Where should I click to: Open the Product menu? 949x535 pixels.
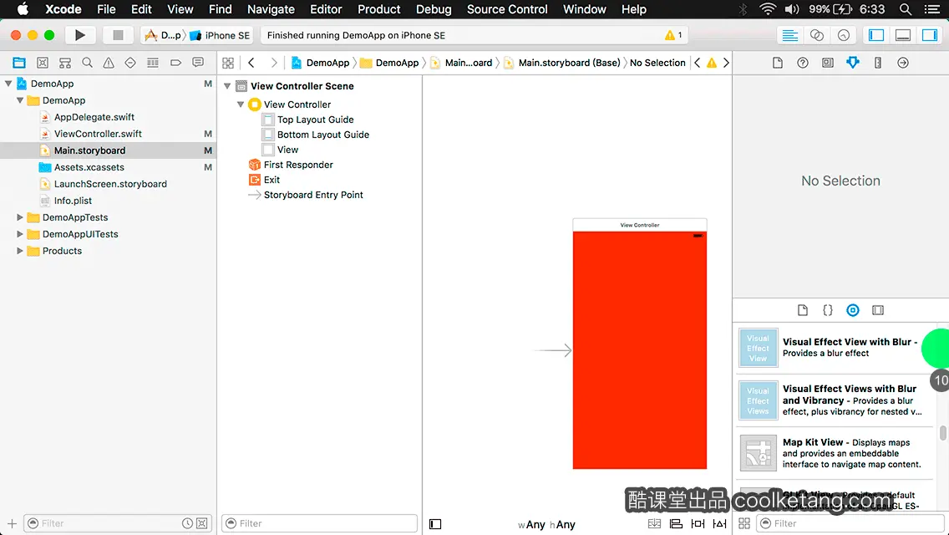pyautogui.click(x=379, y=9)
